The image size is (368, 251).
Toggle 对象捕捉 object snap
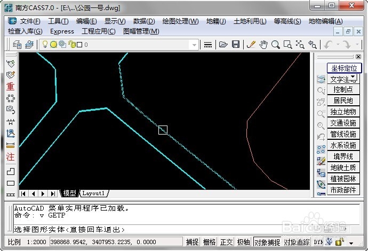(x=267, y=242)
